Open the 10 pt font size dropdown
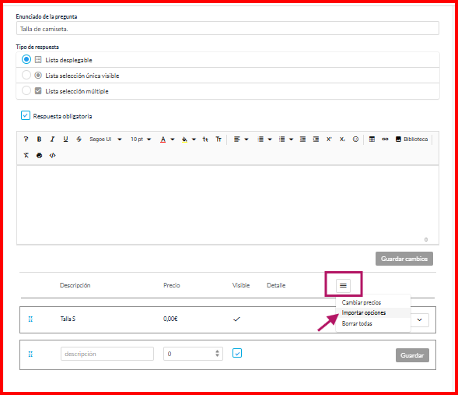Viewport: 458px width, 395px height. coord(141,139)
